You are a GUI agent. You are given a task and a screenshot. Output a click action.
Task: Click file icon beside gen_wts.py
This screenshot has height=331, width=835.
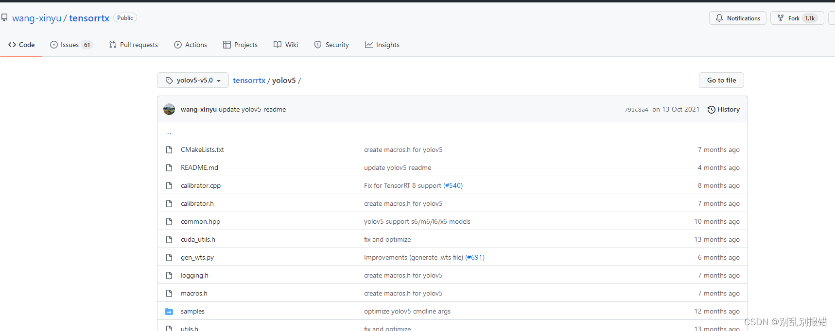tap(169, 257)
